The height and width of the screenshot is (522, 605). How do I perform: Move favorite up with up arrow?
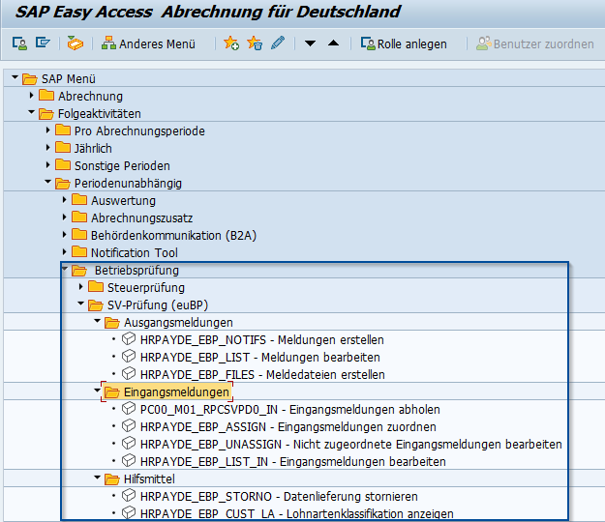[333, 43]
